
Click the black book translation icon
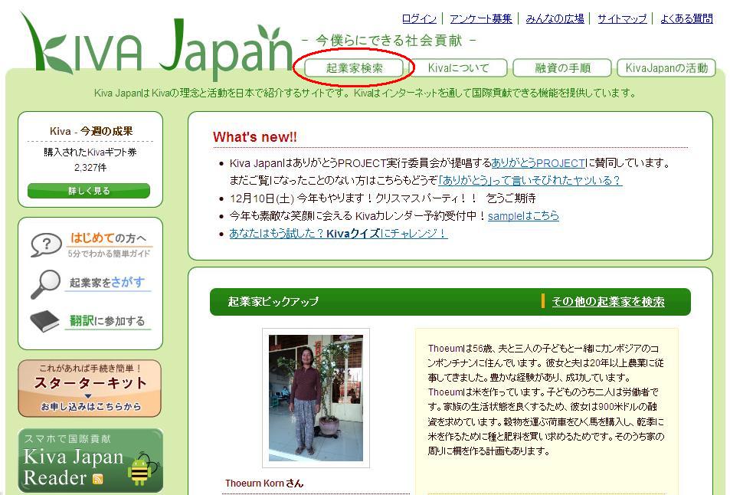44,321
